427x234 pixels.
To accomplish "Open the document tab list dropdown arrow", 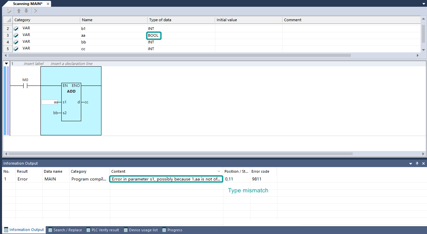I will pos(424,3).
